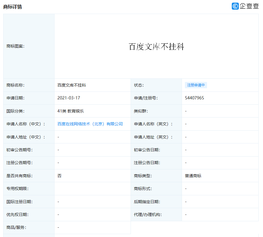Click the 企查查 brand name text

click(x=249, y=6)
